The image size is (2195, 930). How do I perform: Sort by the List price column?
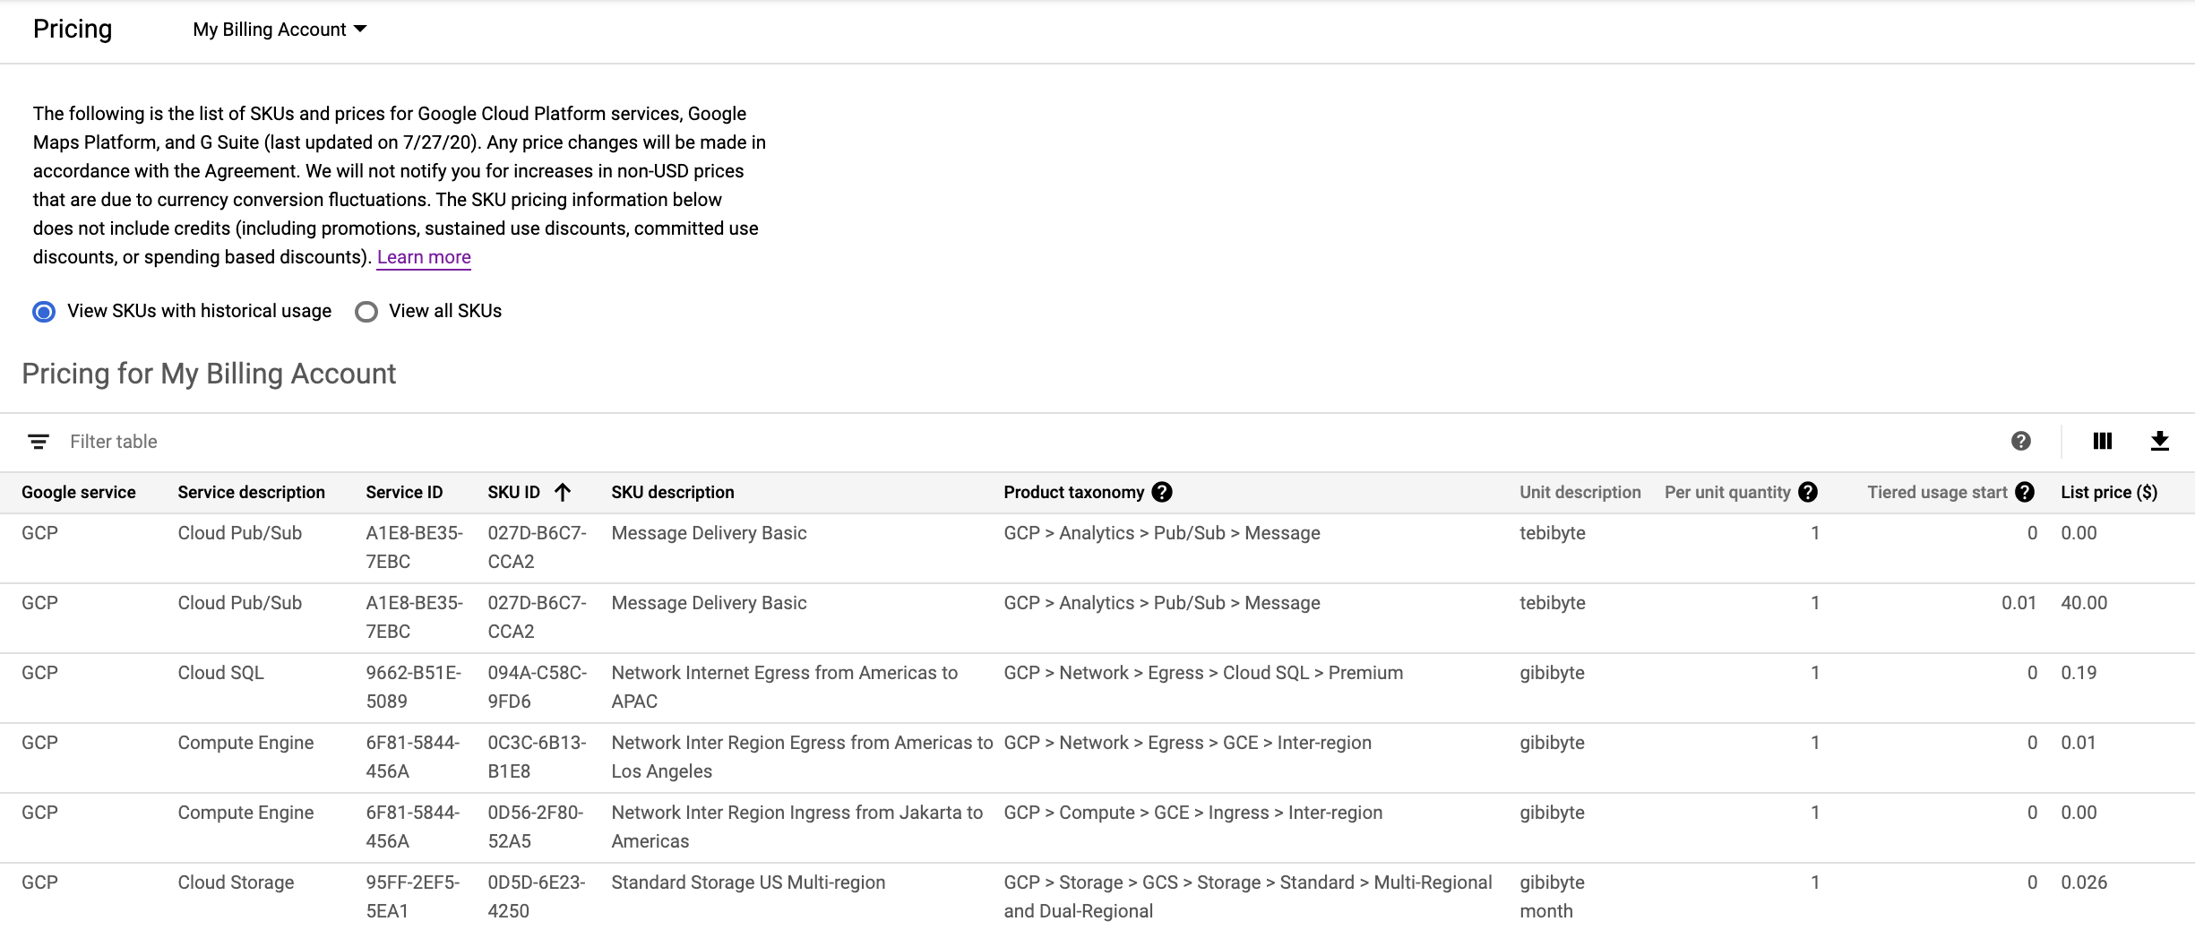coord(2108,492)
